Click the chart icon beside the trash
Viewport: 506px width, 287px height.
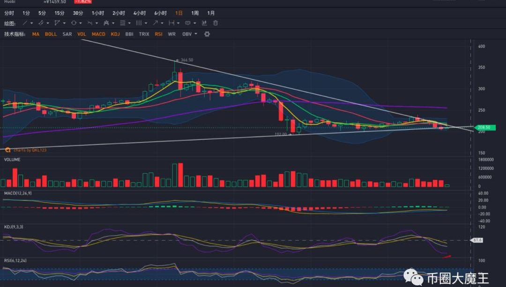tap(204, 23)
